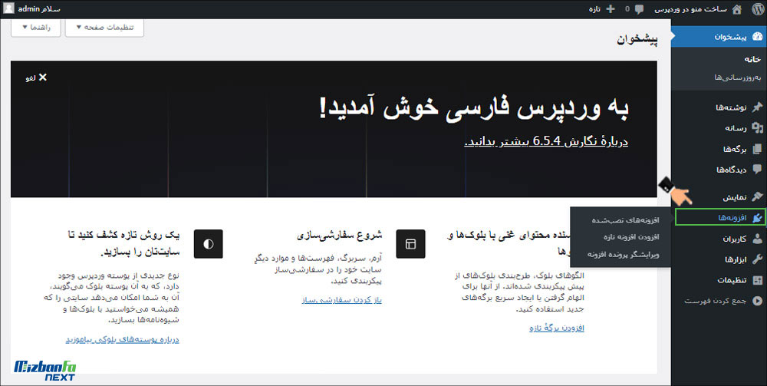Click the pushpin icon beside نوشته‌ها
Image resolution: width=767 pixels, height=386 pixels.
coord(757,107)
